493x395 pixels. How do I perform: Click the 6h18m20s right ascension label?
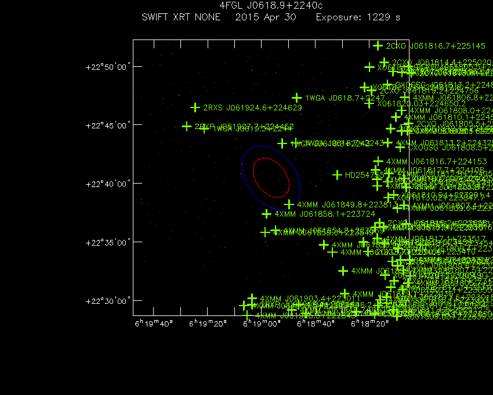pyautogui.click(x=370, y=324)
